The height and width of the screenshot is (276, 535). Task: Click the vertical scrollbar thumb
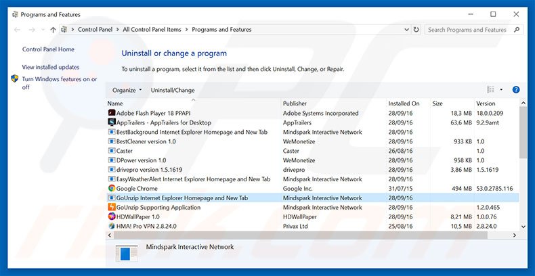click(523, 132)
